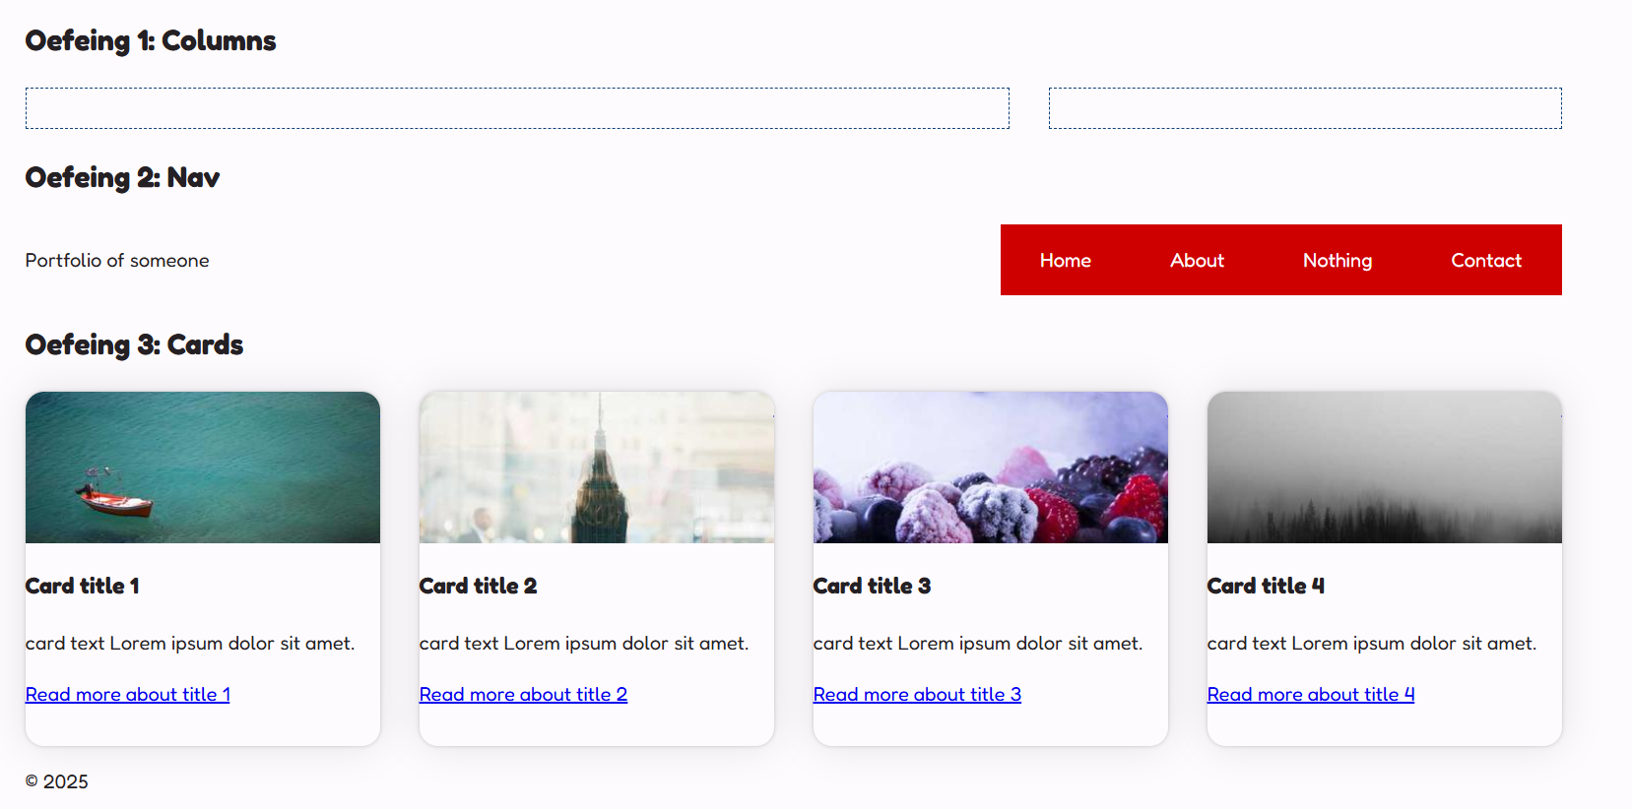Click the narrow right dashed column box
This screenshot has width=1632, height=809.
pyautogui.click(x=1305, y=108)
